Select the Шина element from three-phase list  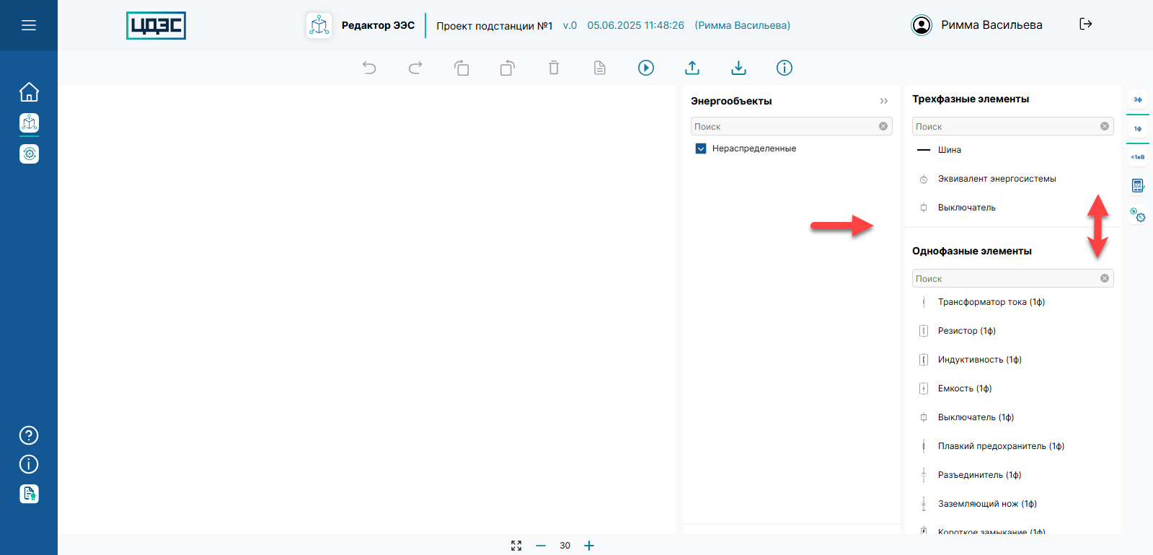[x=949, y=150]
